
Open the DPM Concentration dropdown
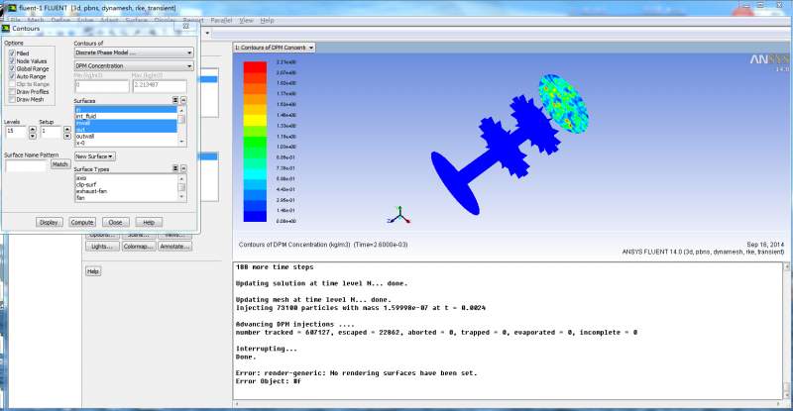coord(134,65)
